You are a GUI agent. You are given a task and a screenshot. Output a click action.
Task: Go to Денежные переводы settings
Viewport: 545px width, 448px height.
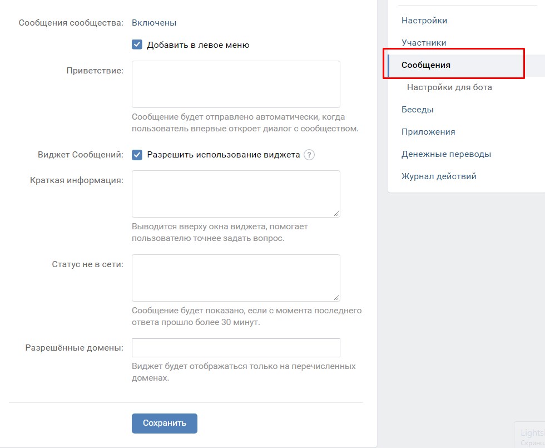point(446,154)
